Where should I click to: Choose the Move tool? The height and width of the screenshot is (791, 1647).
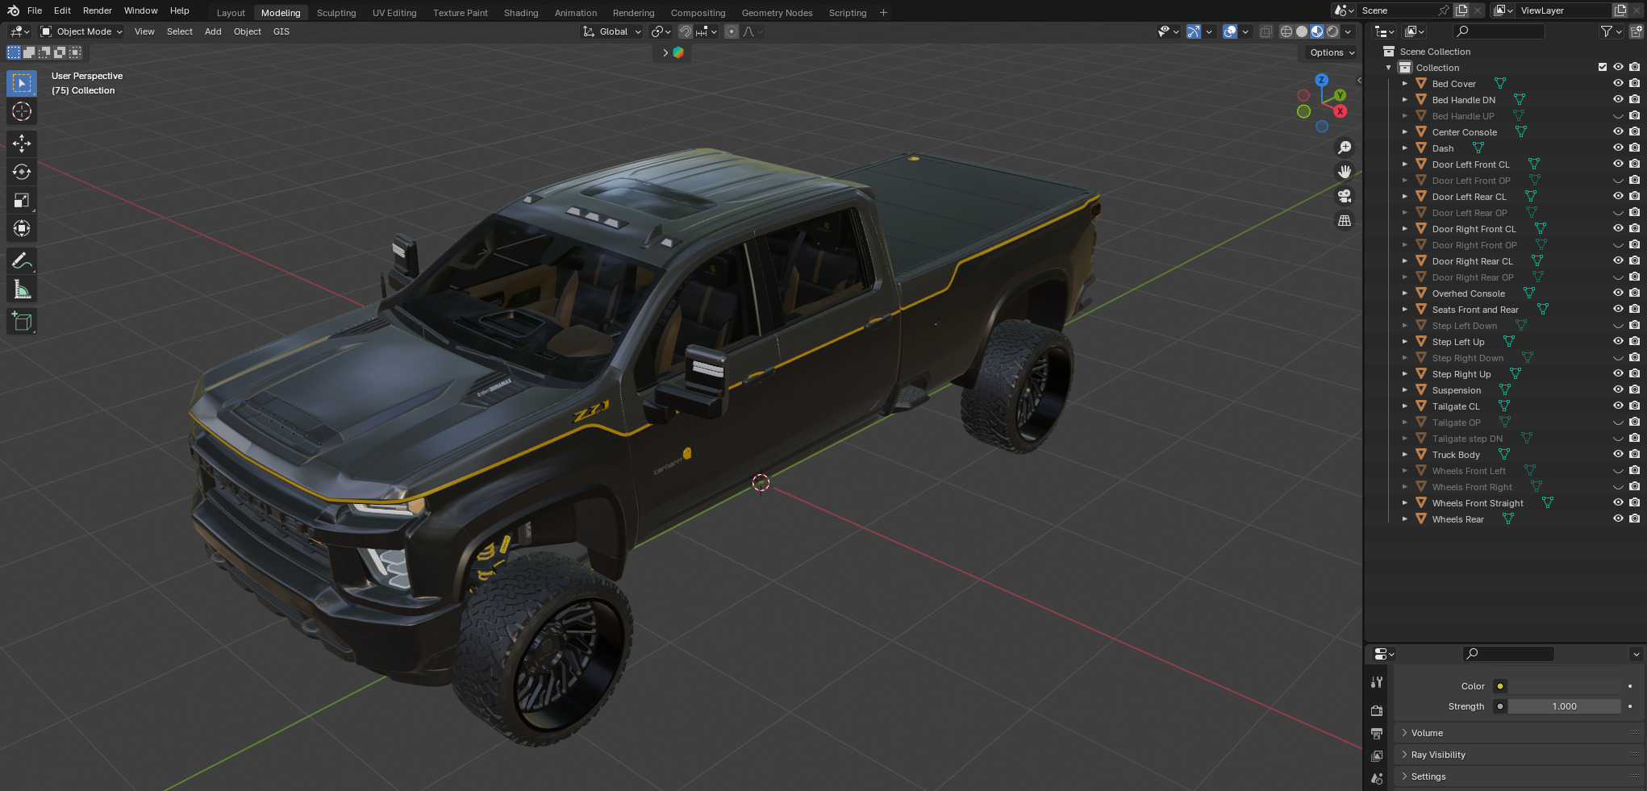22,144
